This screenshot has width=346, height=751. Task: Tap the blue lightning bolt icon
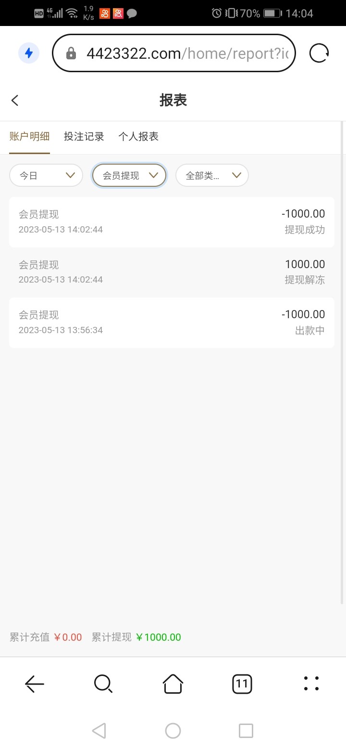29,53
